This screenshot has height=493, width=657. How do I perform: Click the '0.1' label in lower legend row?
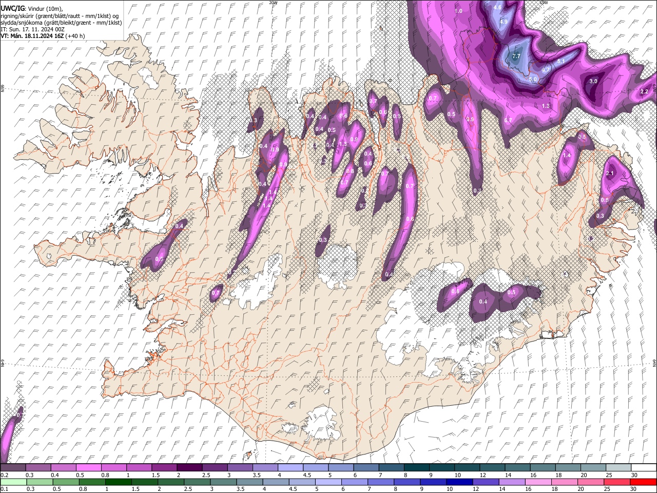[x=4, y=489]
